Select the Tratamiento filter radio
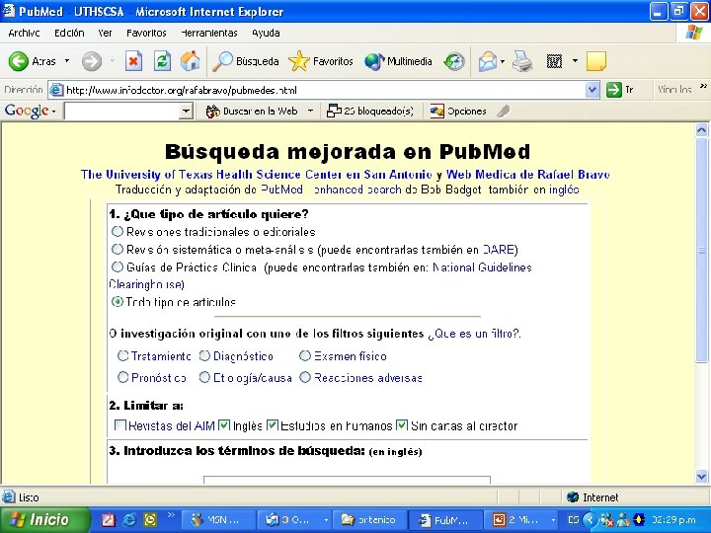Viewport: 711px width, 533px height. [122, 355]
